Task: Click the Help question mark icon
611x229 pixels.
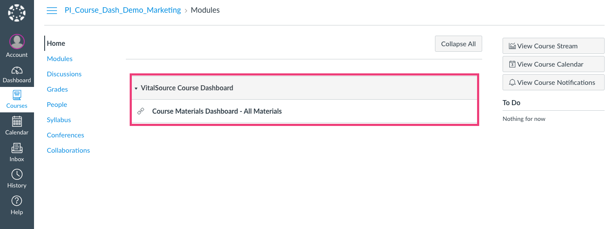Action: tap(17, 201)
